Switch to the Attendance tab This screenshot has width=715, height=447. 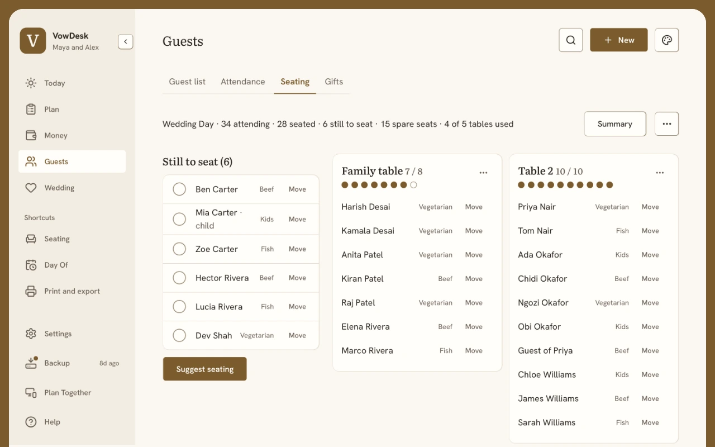coord(243,82)
